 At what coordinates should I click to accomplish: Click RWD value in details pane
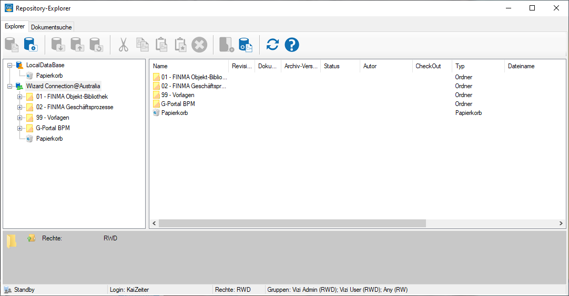tap(110, 238)
